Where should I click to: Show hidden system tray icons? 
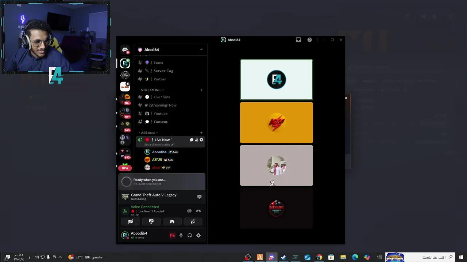60,257
